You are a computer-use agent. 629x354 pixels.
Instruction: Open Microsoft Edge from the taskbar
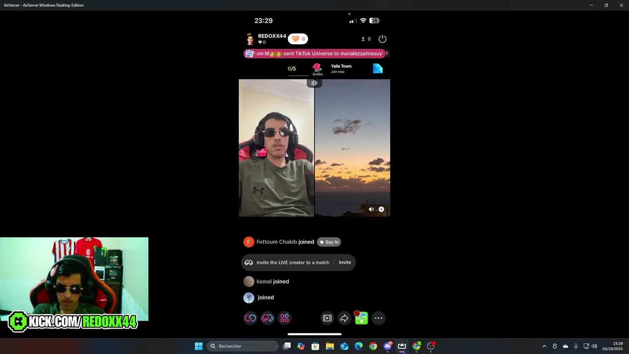(359, 346)
